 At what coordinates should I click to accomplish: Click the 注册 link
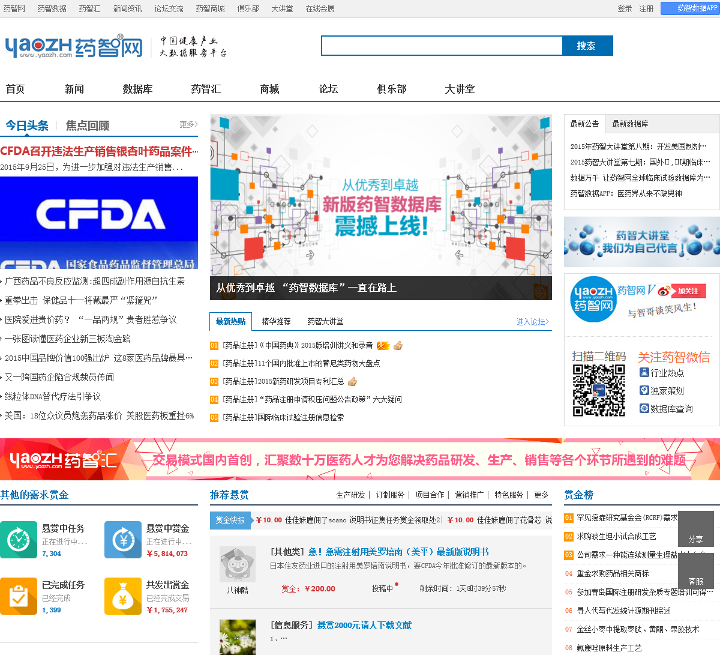[x=646, y=8]
